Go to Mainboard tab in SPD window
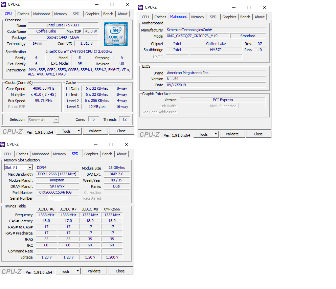Viewport: 336px width, 289px height. click(x=41, y=154)
